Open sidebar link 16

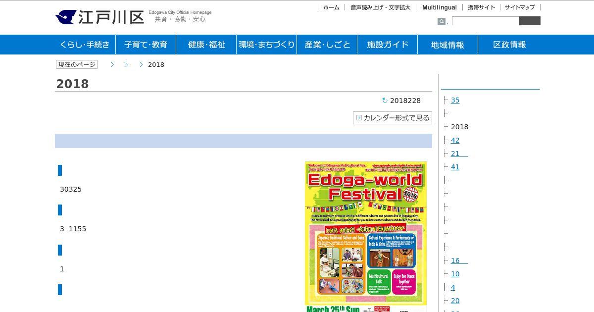tap(459, 260)
